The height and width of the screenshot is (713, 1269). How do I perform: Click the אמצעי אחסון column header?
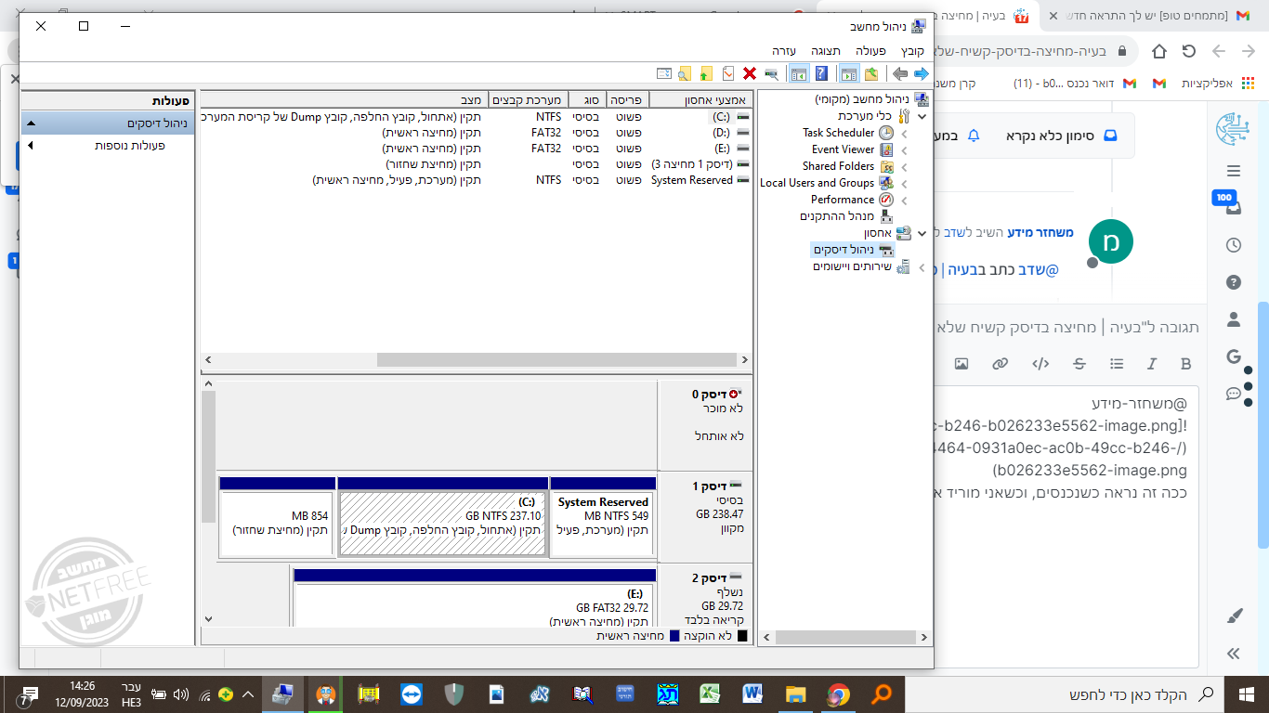pyautogui.click(x=701, y=99)
